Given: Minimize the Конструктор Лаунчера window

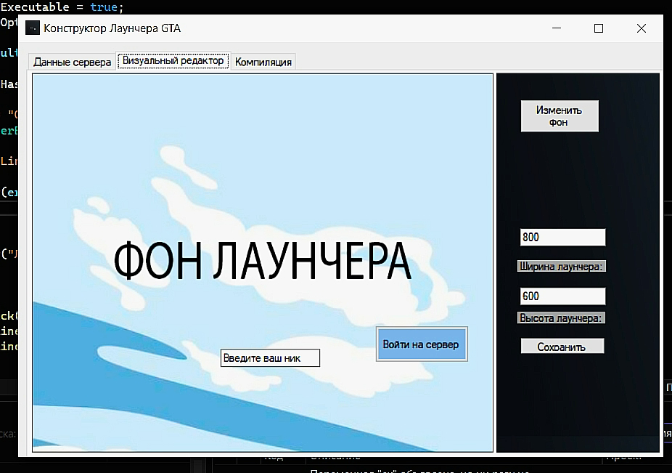Looking at the screenshot, I should 556,28.
